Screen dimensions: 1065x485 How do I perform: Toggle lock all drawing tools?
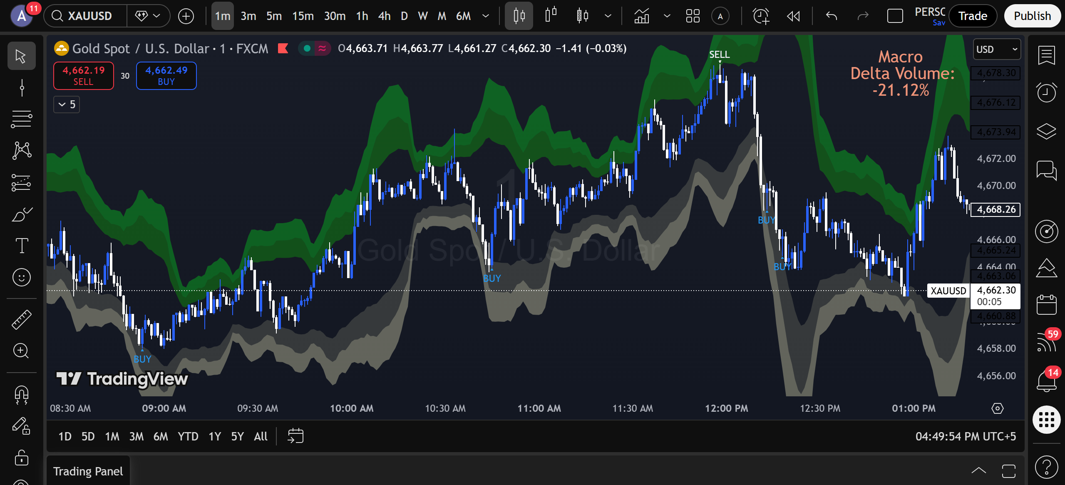tap(22, 458)
